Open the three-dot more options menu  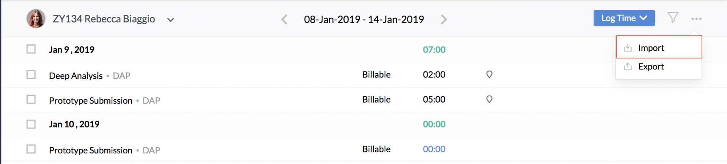tap(696, 19)
